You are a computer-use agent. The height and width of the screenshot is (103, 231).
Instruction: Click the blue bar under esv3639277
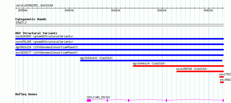(119, 55)
